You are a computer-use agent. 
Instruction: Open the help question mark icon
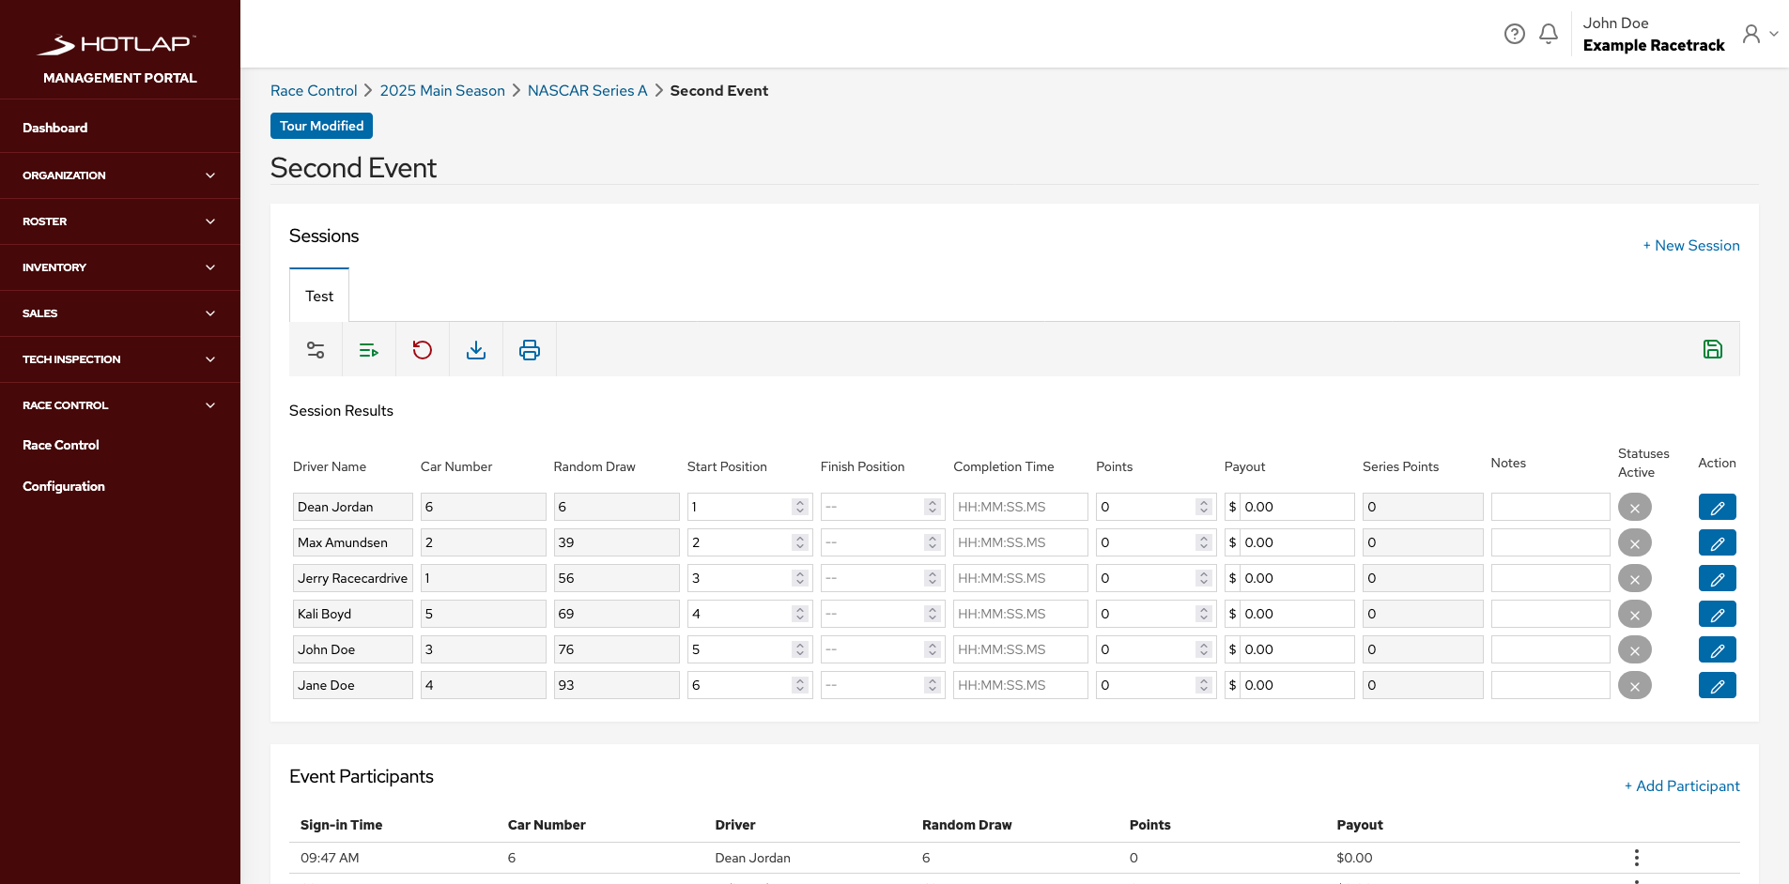1515,33
